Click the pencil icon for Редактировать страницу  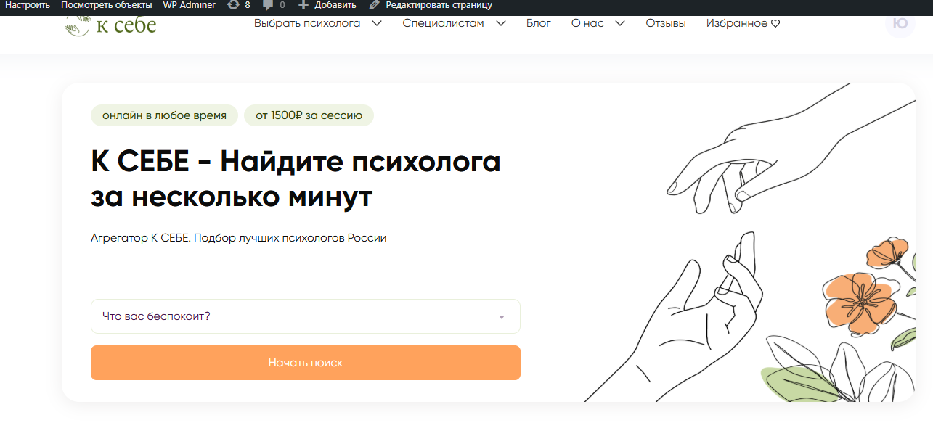click(374, 5)
